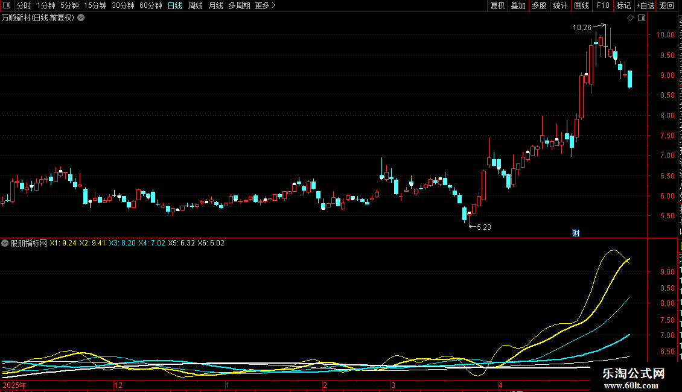Click the X1: 9.24 indicator value
Viewport: 682px width, 392px height.
(x=63, y=244)
